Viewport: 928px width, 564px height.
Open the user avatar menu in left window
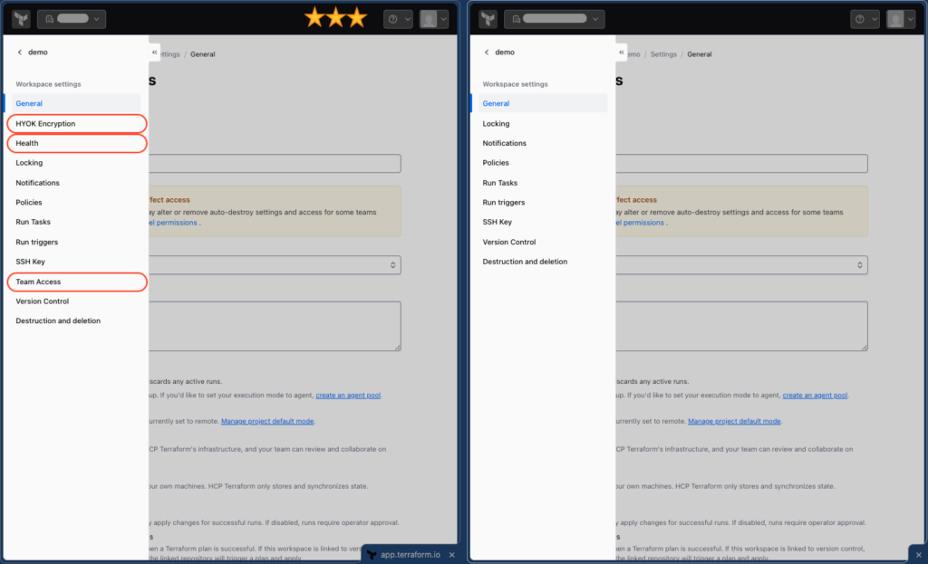[x=433, y=19]
